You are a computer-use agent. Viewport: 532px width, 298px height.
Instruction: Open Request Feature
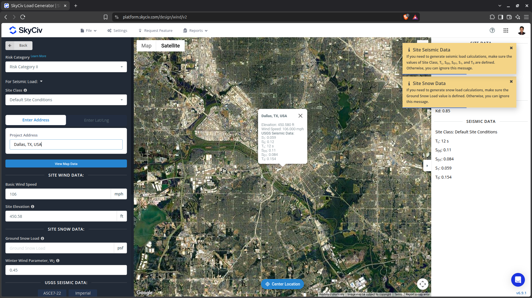coord(155,30)
